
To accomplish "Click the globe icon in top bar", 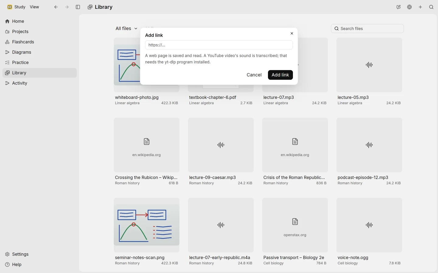I will pyautogui.click(x=409, y=7).
